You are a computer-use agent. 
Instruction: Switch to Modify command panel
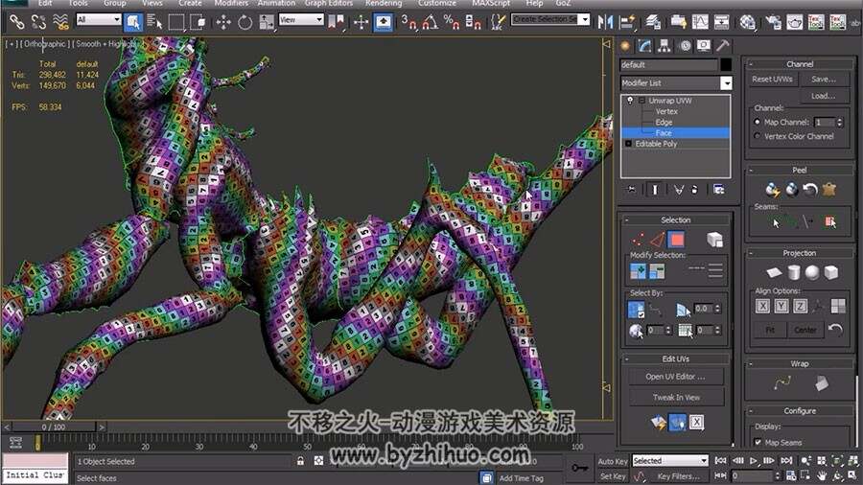(x=645, y=46)
